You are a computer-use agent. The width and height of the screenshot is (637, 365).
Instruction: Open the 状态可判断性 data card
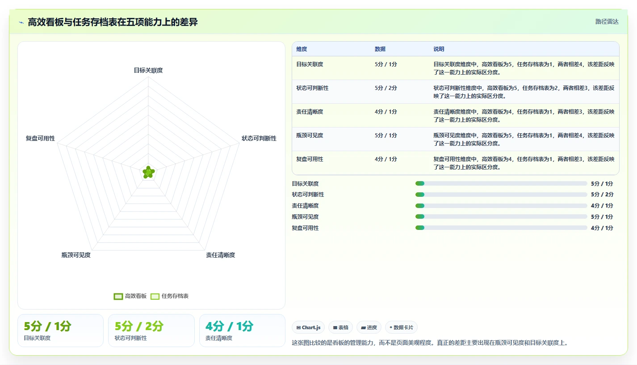coord(151,331)
